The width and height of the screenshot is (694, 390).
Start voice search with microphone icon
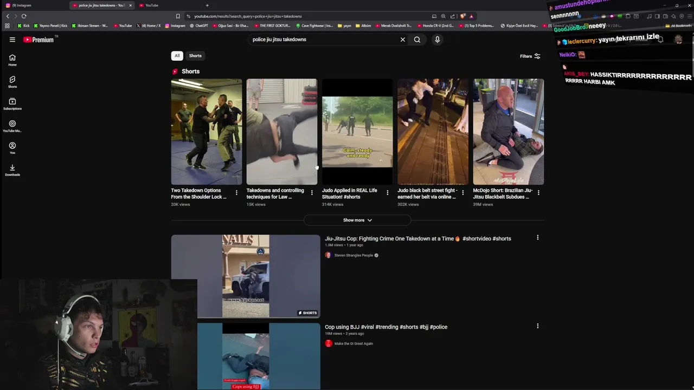[437, 40]
